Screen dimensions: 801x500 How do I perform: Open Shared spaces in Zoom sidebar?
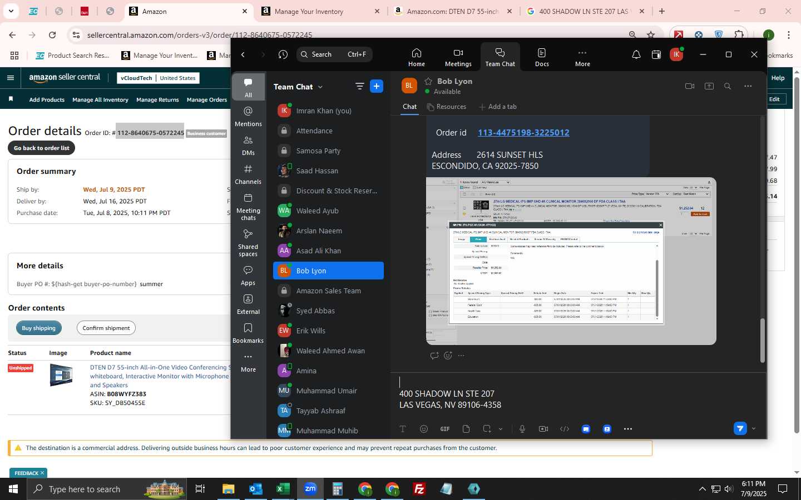point(248,243)
